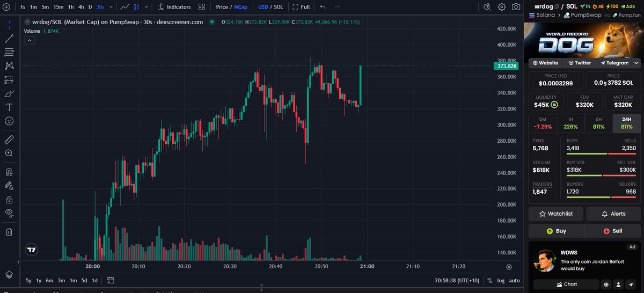Undo the last chart action

click(x=323, y=7)
